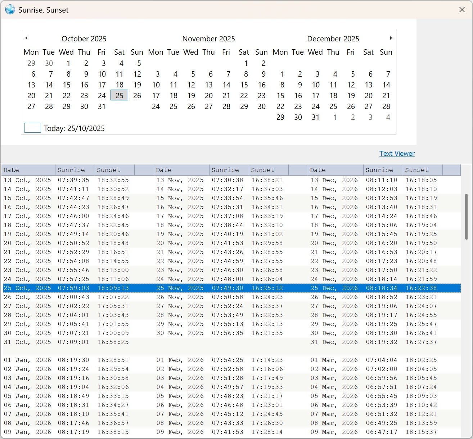473x439 pixels.
Task: Click the November 2025 month title
Action: click(208, 39)
